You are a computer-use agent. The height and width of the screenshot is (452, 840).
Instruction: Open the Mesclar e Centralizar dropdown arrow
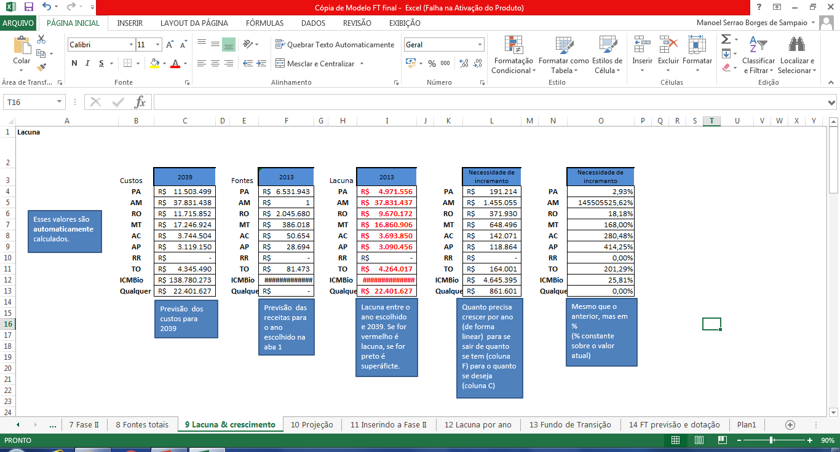coord(362,63)
